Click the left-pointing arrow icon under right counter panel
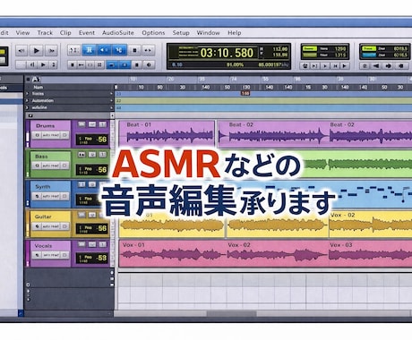This screenshot has width=412, height=340. coord(376,66)
